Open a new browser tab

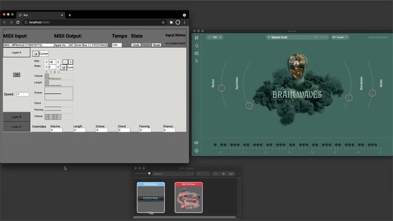[x=69, y=15]
